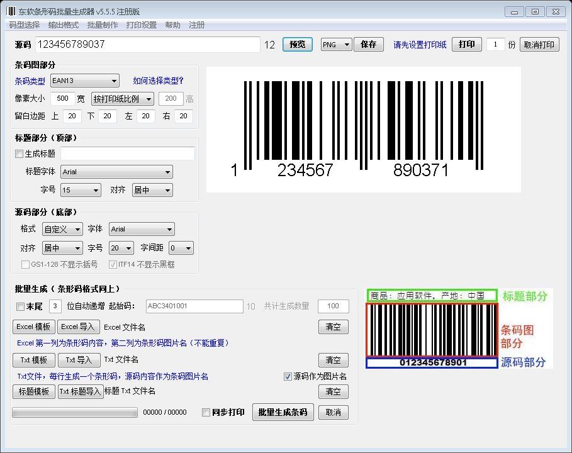Click the 取消打印 cancel print button

(539, 45)
